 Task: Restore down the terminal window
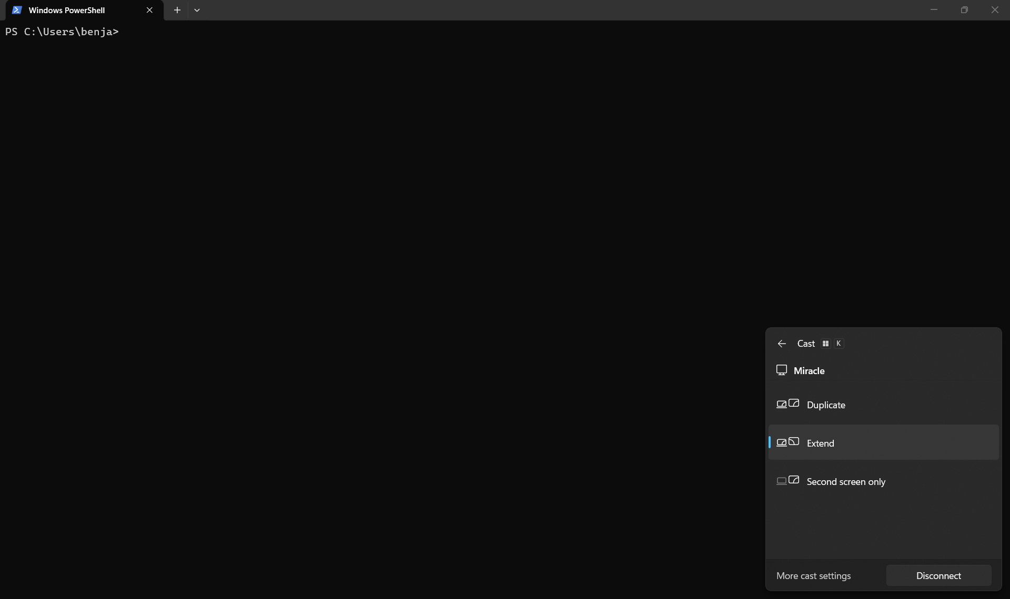[964, 10]
